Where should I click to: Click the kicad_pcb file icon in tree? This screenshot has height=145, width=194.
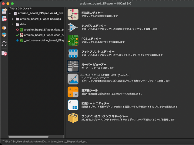[22, 30]
